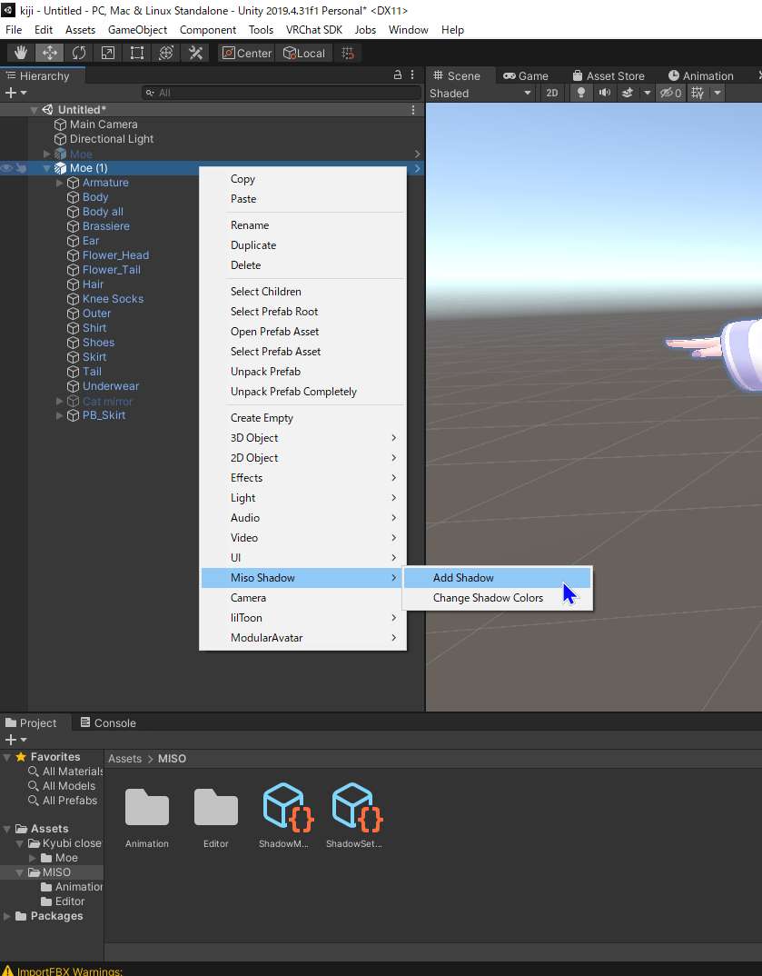Select Knee Socks object
Screen dimensions: 762x976
click(113, 299)
